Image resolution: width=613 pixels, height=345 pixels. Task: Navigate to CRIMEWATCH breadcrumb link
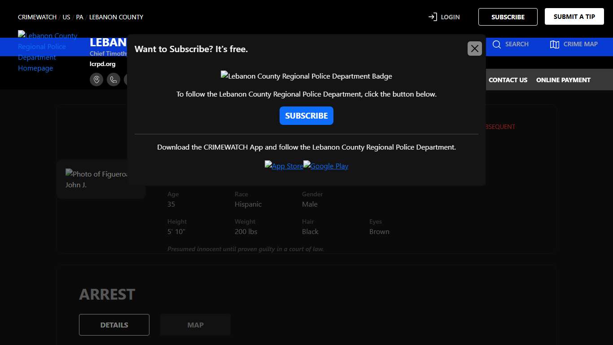click(x=37, y=17)
